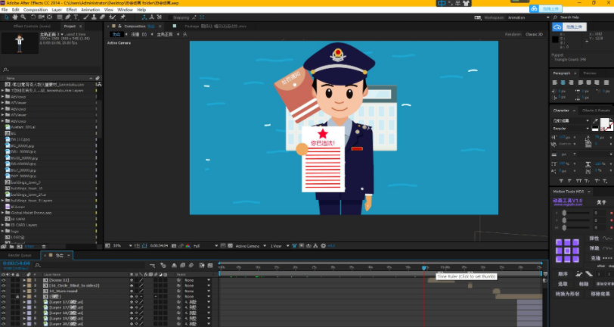Toggle the center-align paragraph option
The height and width of the screenshot is (327, 614).
tap(563, 83)
